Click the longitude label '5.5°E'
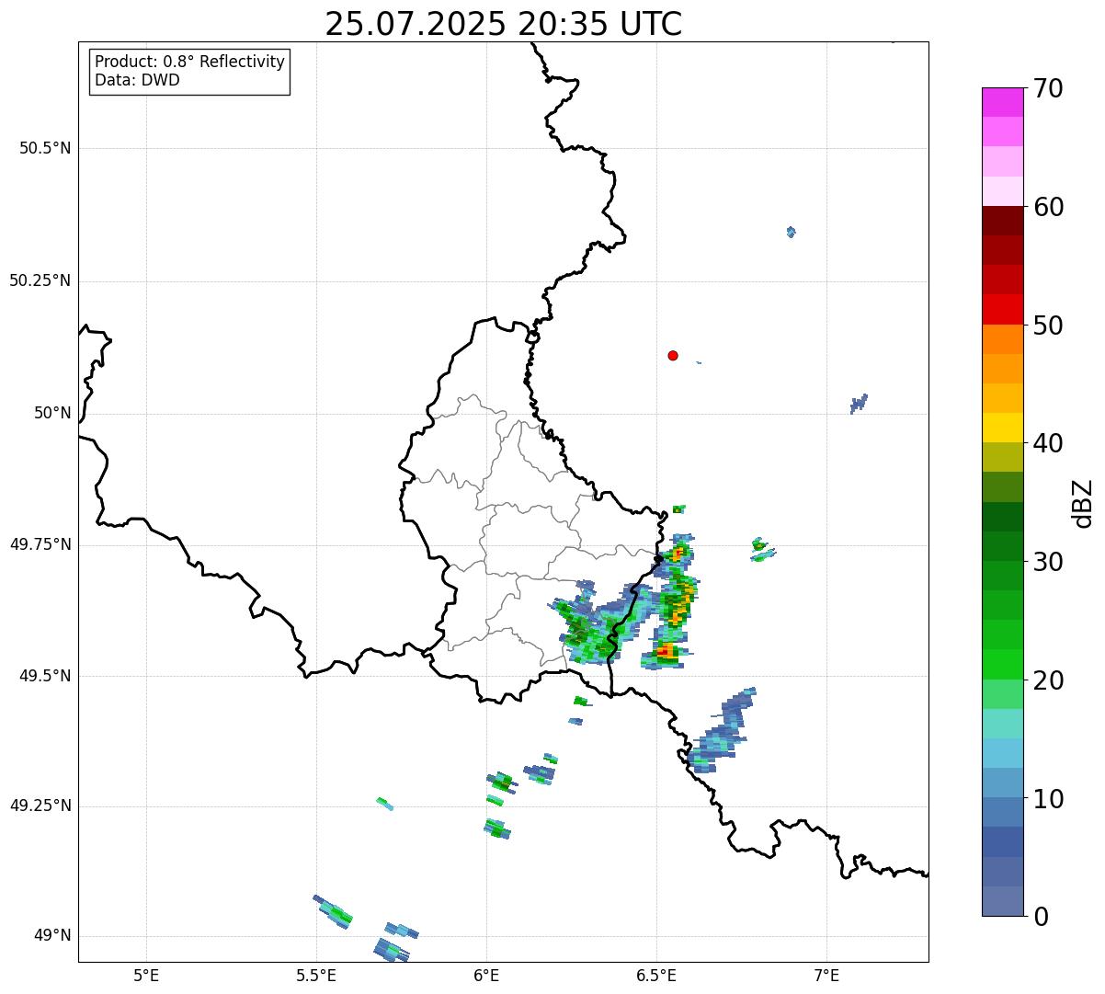The height and width of the screenshot is (994, 1105). coord(316,976)
